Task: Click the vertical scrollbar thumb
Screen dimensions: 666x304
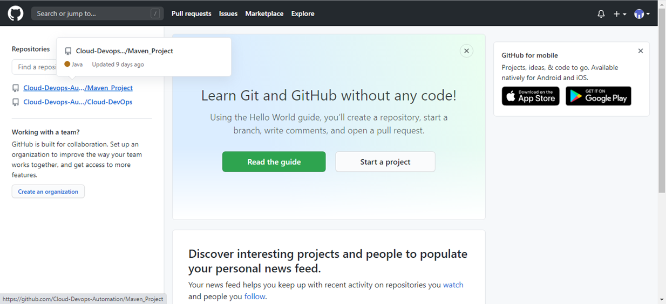Action: click(662, 100)
